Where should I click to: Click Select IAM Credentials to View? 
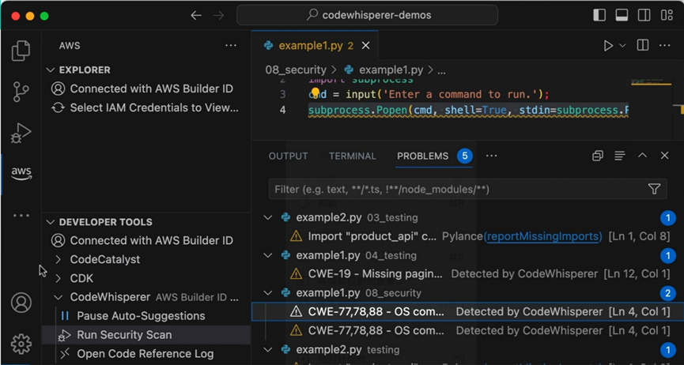pos(154,107)
